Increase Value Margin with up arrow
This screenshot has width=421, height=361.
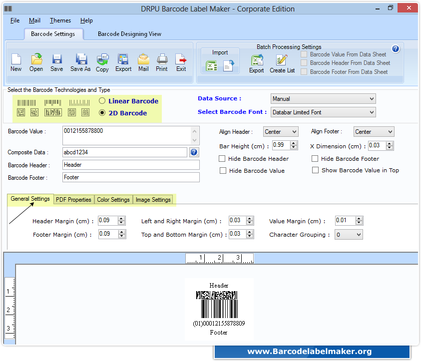(359, 219)
